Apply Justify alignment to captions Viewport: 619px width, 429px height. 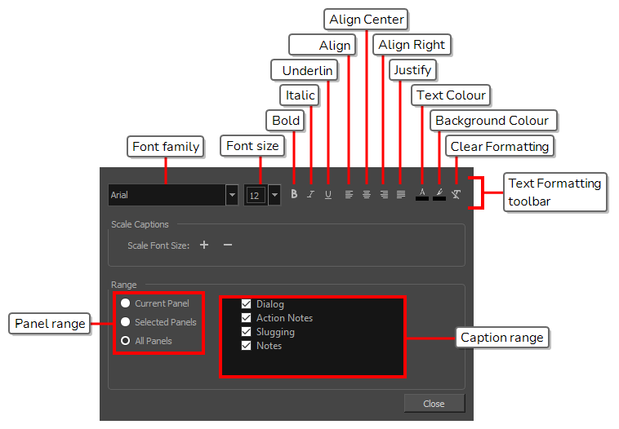[401, 194]
